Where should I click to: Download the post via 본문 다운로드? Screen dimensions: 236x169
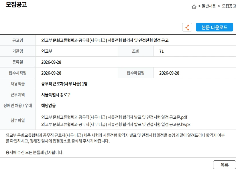click(x=214, y=27)
